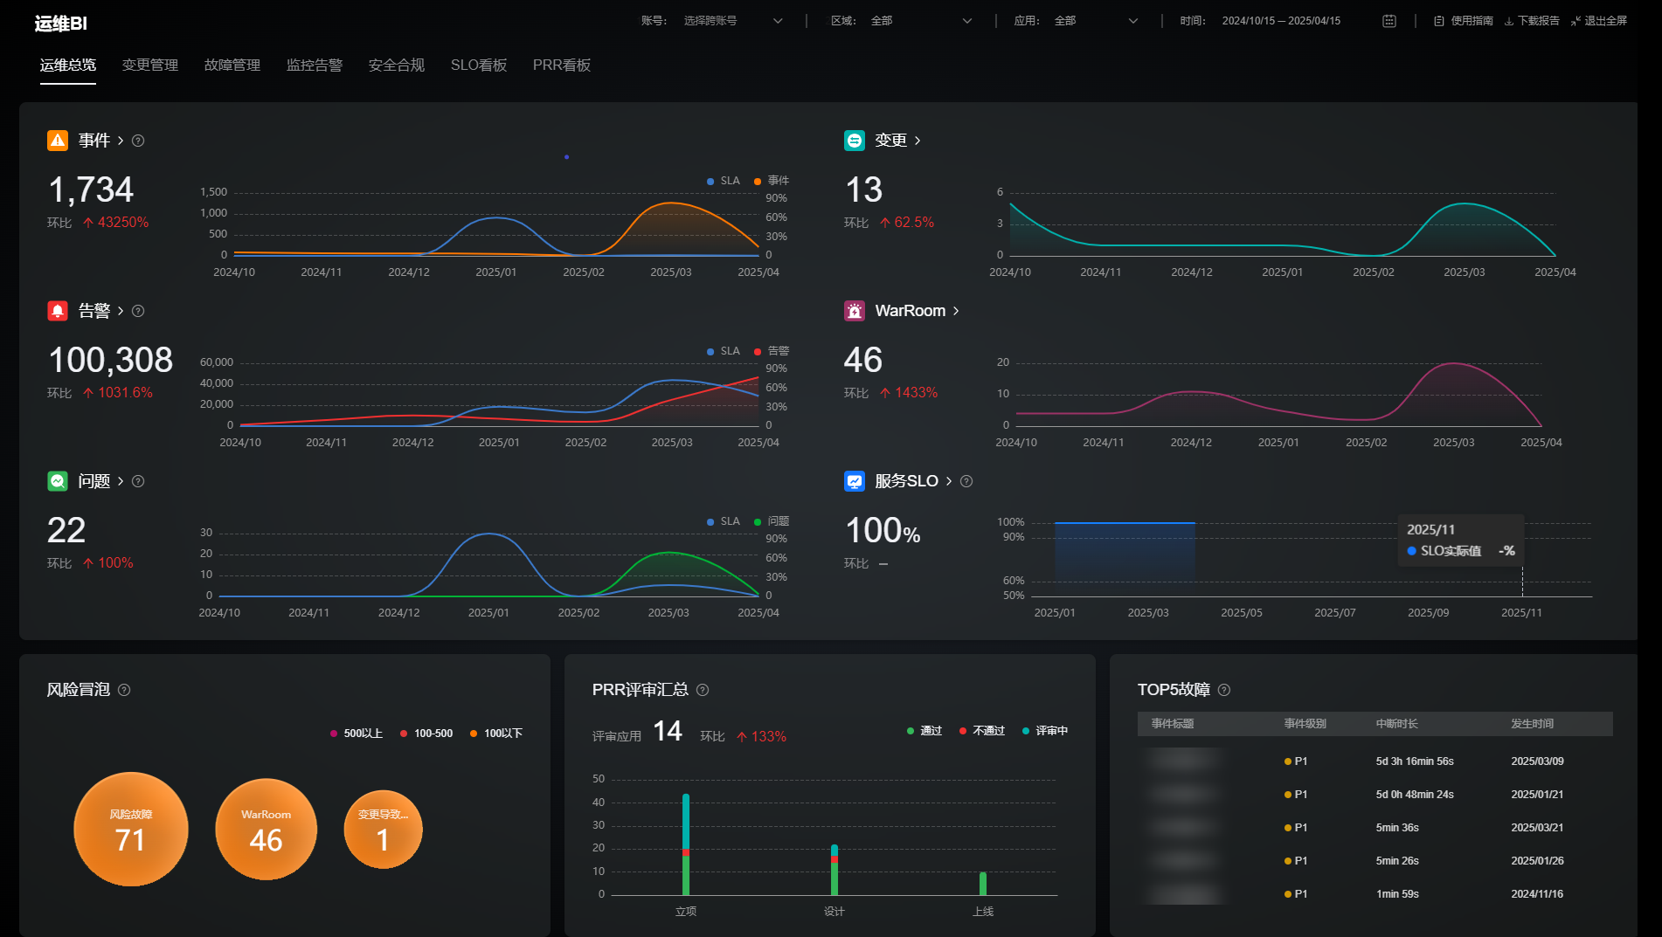Toggle the 500以上 legend in 风险冒泡
Viewport: 1662px width, 937px height.
pos(357,734)
